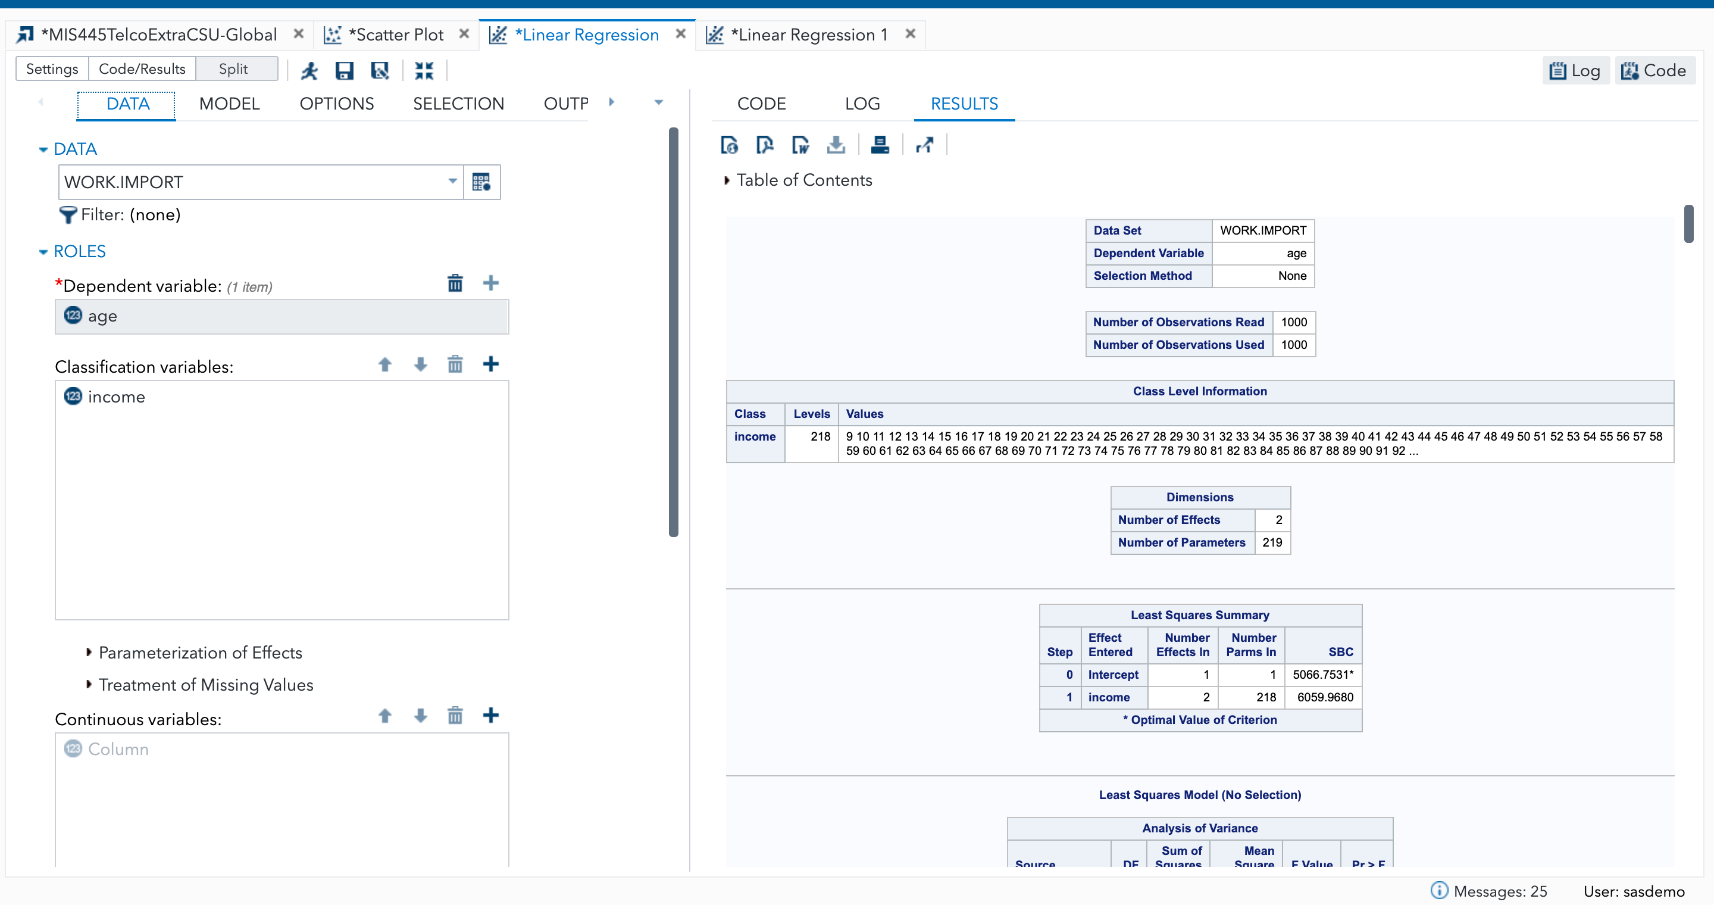Print the regression results

tap(880, 145)
